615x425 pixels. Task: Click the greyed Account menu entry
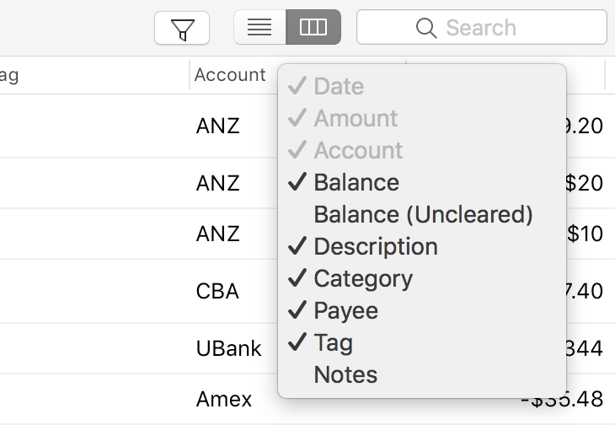click(x=422, y=150)
